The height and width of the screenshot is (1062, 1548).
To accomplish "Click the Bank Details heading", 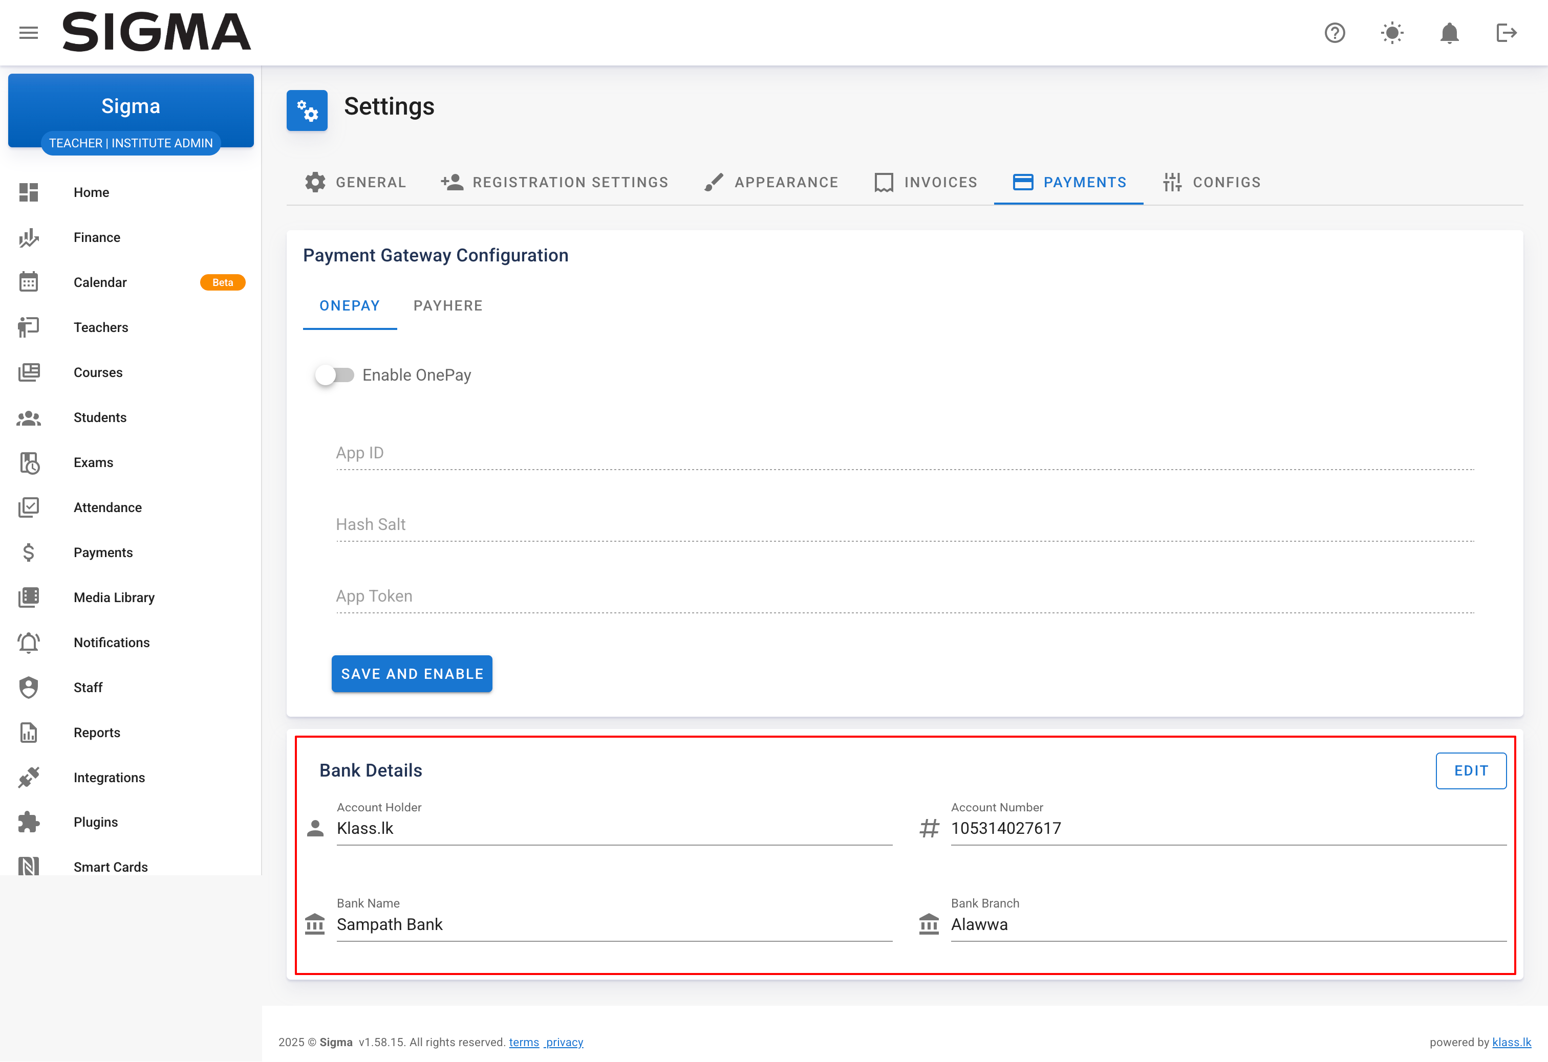I will (370, 770).
